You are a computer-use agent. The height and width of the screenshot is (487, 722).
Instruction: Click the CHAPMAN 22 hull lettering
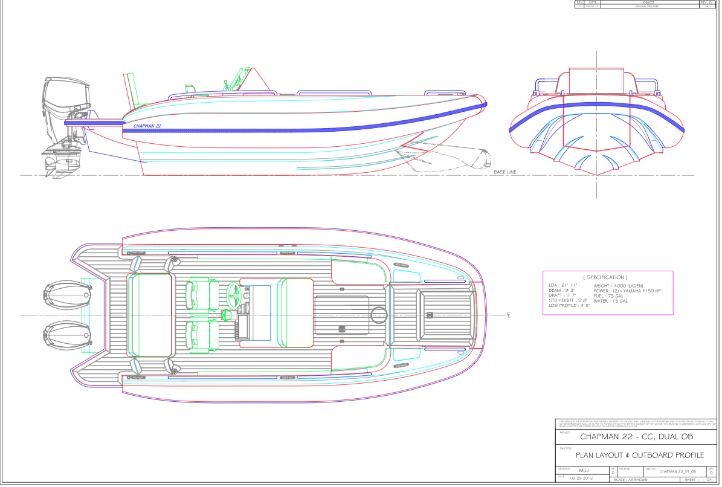[x=147, y=126]
